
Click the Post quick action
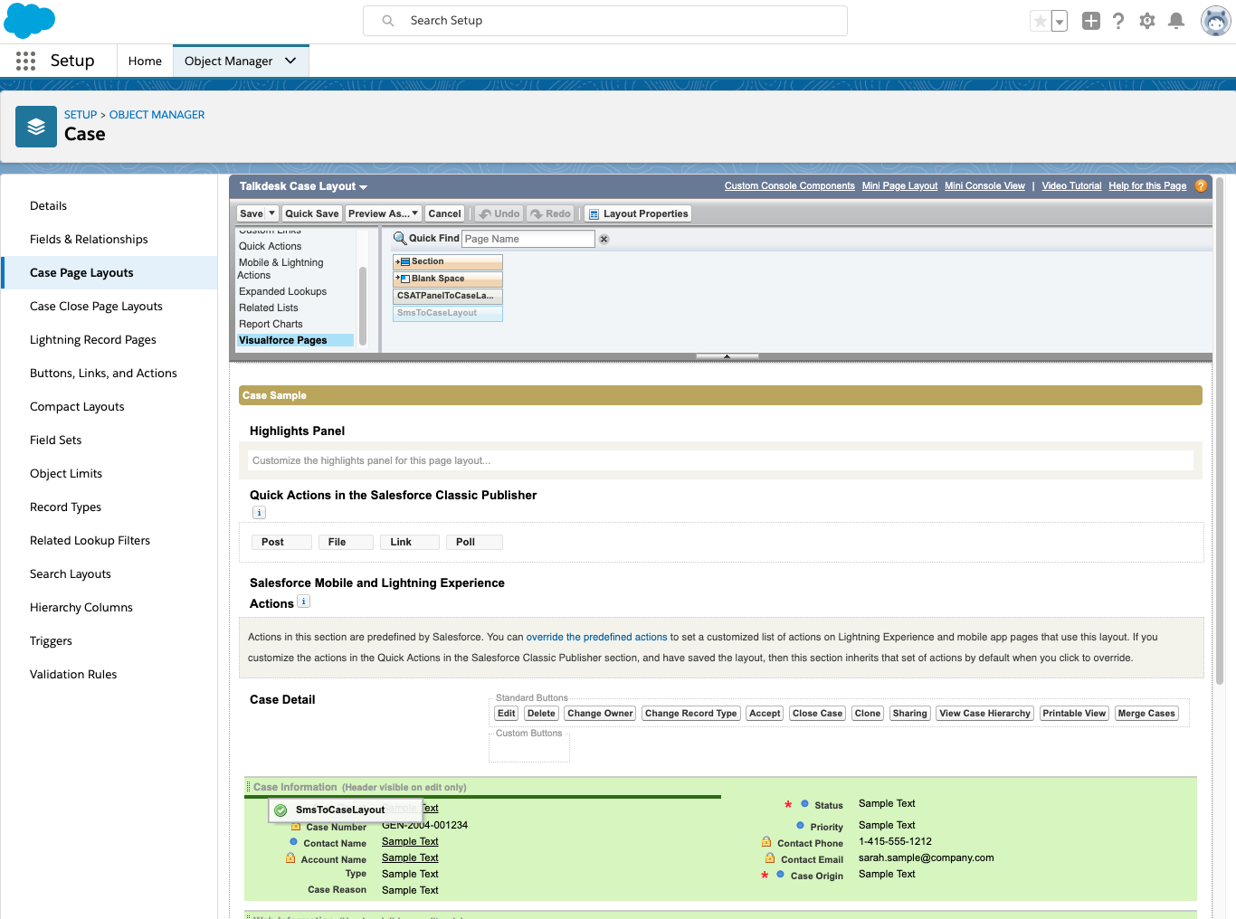[x=281, y=542]
